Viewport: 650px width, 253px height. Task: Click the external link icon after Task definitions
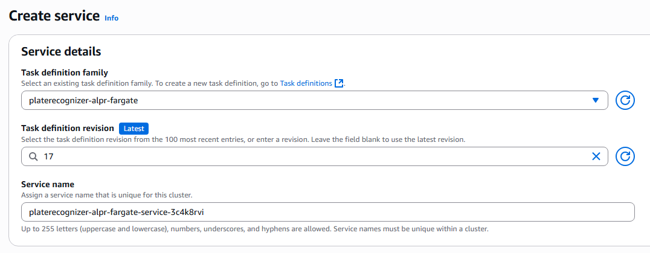pyautogui.click(x=339, y=83)
